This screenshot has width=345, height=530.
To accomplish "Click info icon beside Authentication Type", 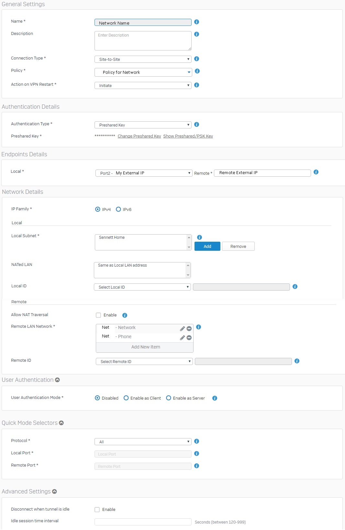I will (x=196, y=125).
